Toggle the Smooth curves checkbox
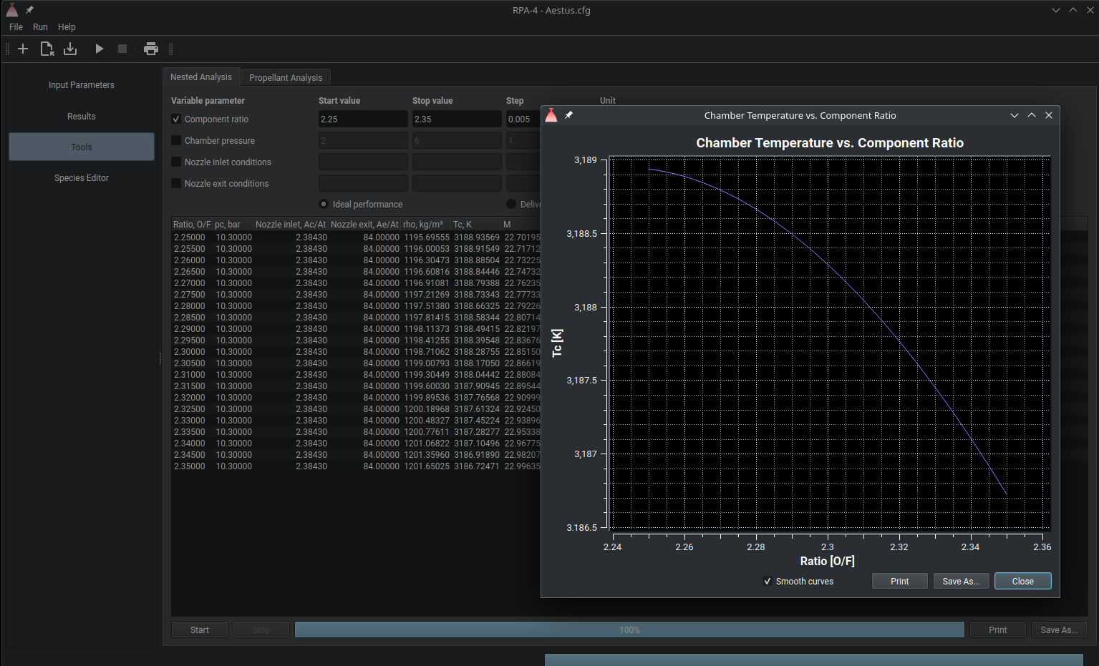Viewport: 1099px width, 666px height. click(768, 582)
